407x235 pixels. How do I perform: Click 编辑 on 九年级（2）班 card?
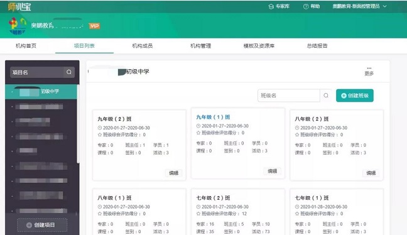pos(173,173)
